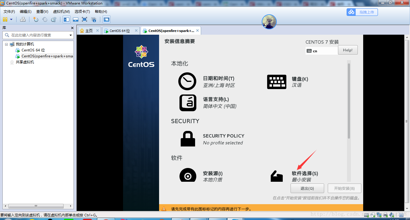Open 日期和时间(T) clock icon
Screen dimensions: 410x220
(187, 81)
